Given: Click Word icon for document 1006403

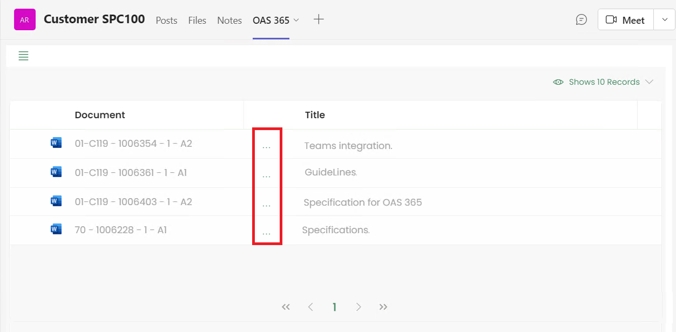Looking at the screenshot, I should [x=56, y=201].
